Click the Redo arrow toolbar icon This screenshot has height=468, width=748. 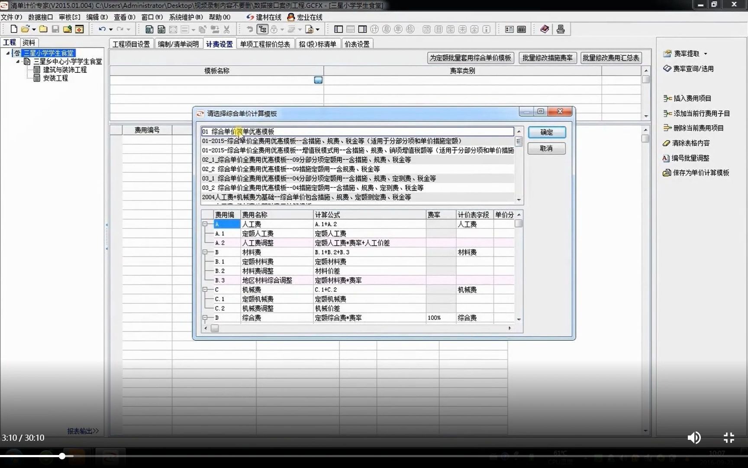pos(120,29)
